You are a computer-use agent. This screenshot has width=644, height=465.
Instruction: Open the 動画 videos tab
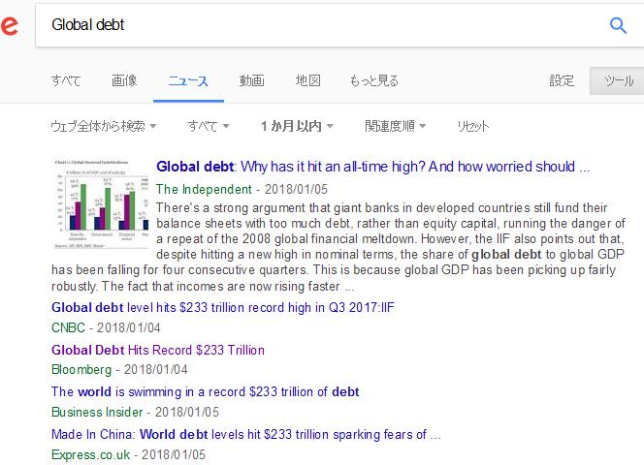point(251,80)
